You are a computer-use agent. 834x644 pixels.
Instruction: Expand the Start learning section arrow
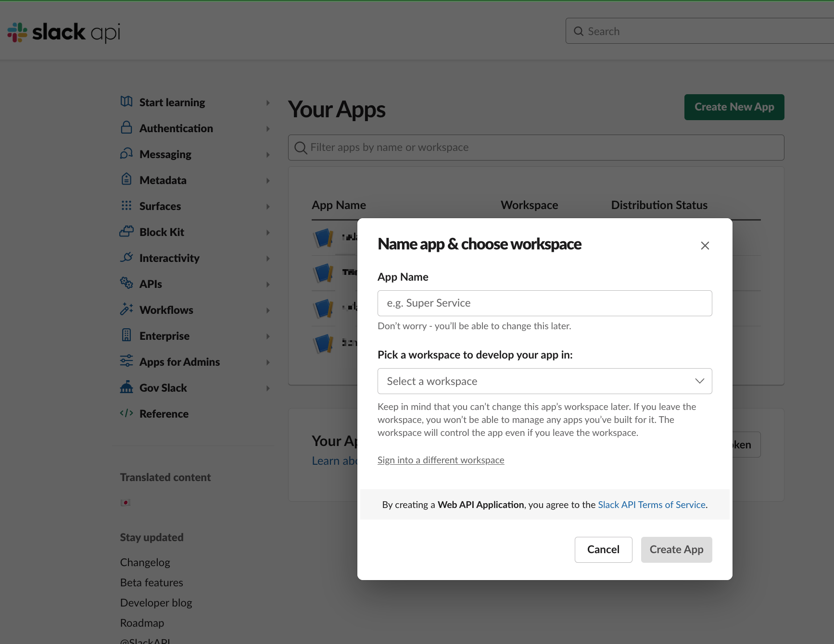coord(268,103)
